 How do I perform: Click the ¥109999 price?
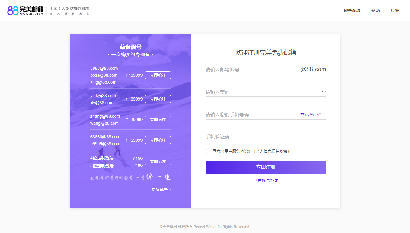[x=134, y=99]
